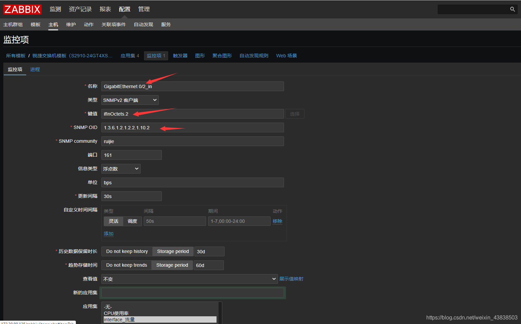Click the 选择 button beside 键值
The image size is (521, 324).
[x=295, y=114]
